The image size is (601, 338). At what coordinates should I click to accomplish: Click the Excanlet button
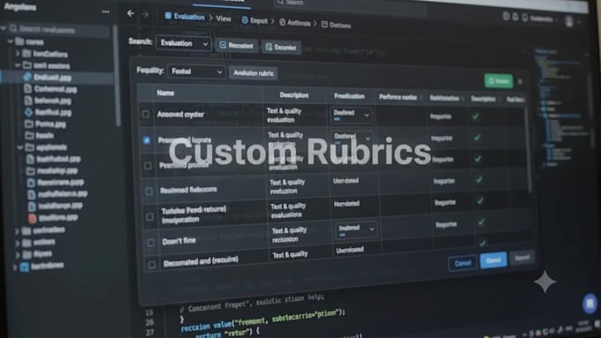coord(281,48)
